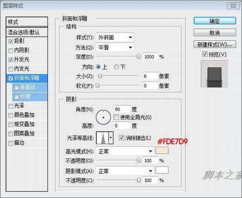This screenshot has width=242, height=198.
Task: Close the Layer Style dialog window
Action: [232, 5]
